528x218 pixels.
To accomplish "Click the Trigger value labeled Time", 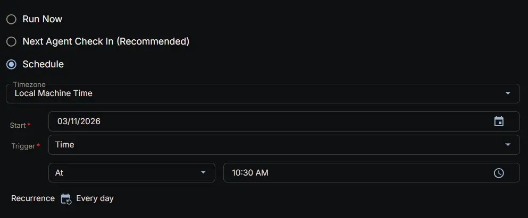I will (65, 144).
